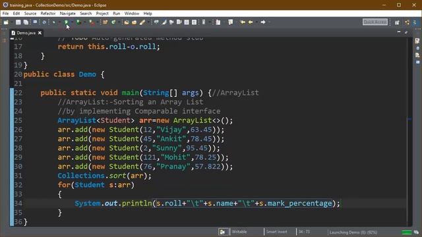Open the Debug configurations dropdown arrow
Screen dimensions: 422x237
[59, 22]
